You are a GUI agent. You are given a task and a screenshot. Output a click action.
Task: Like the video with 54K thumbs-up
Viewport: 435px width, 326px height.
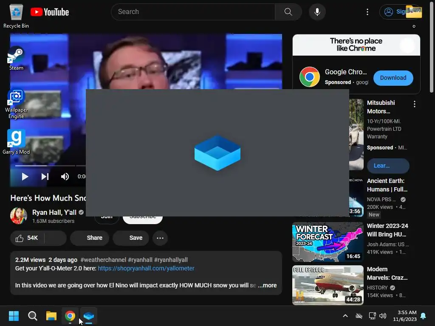pos(27,238)
